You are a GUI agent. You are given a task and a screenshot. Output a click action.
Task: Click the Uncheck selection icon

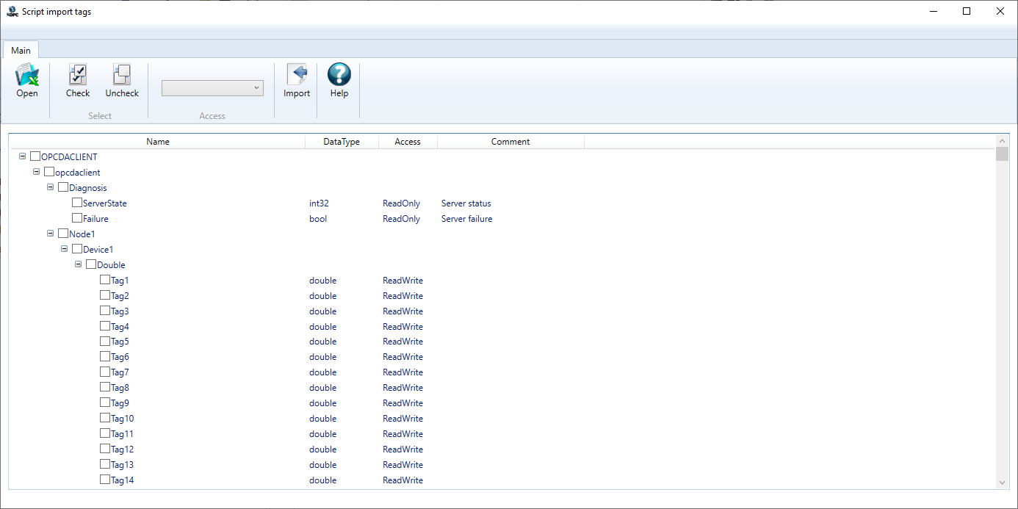point(122,75)
